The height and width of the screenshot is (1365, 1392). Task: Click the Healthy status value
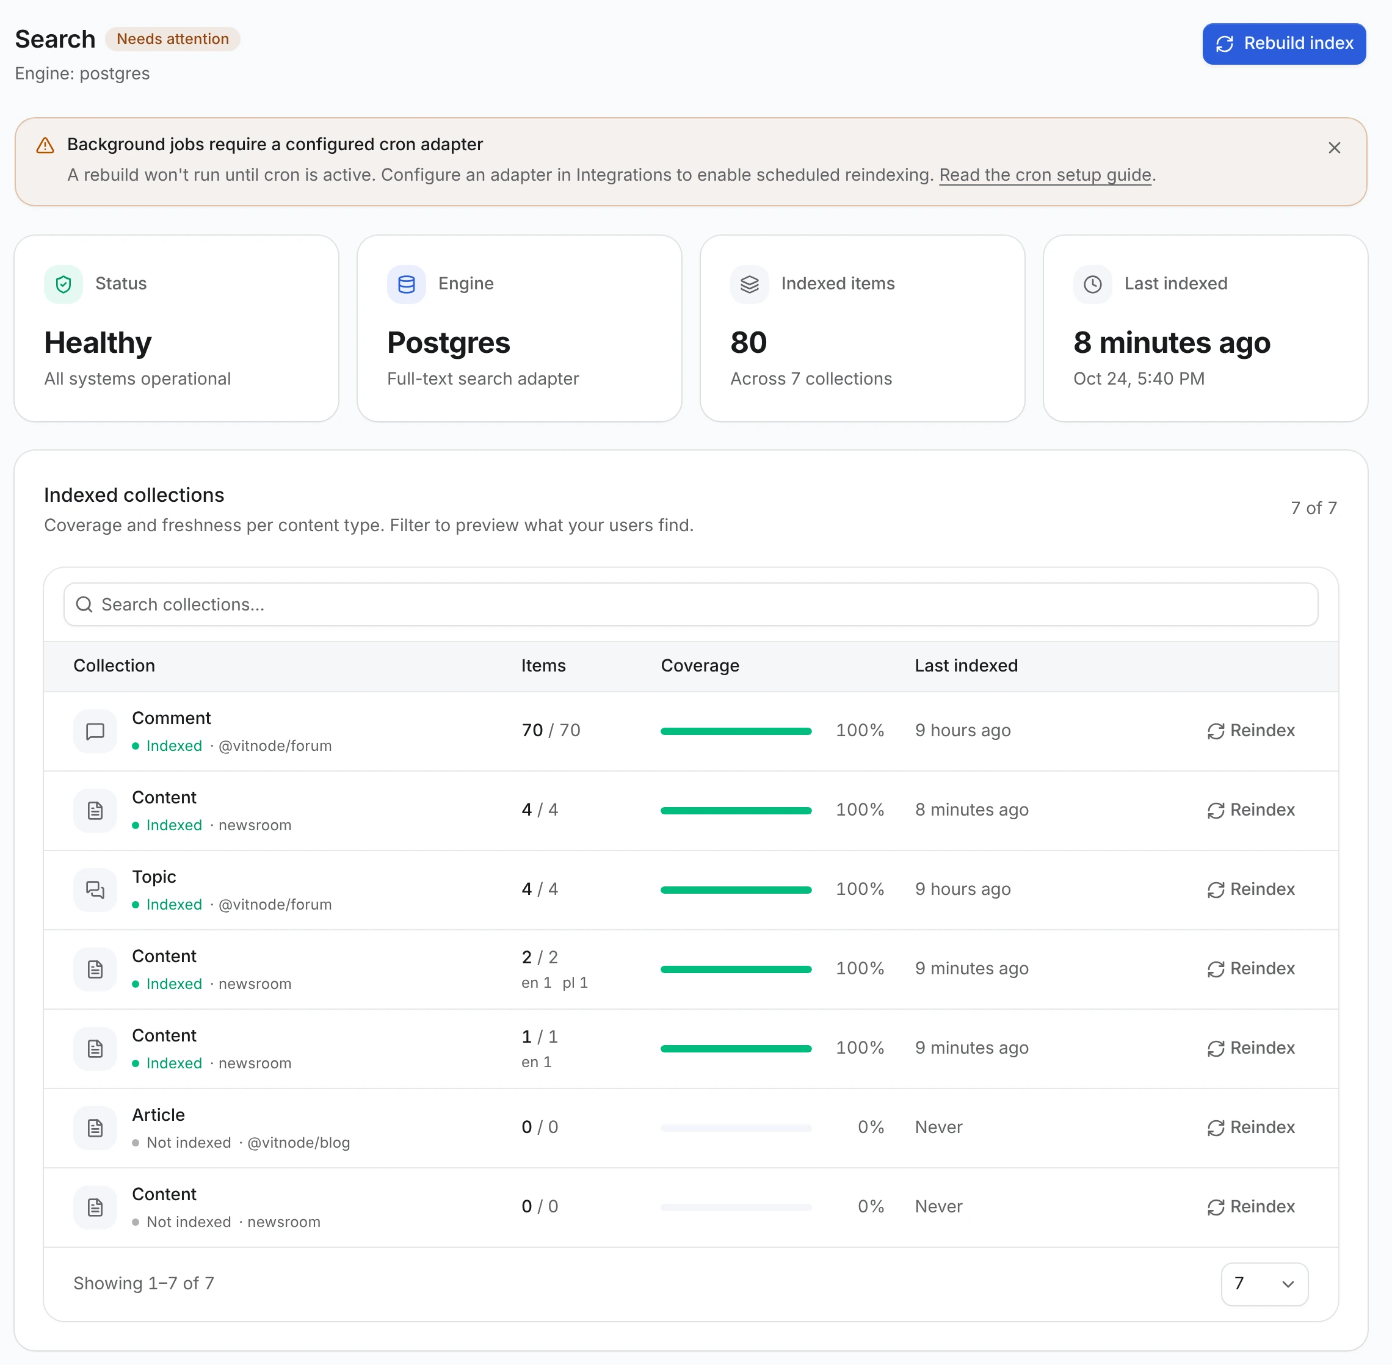[x=98, y=342]
